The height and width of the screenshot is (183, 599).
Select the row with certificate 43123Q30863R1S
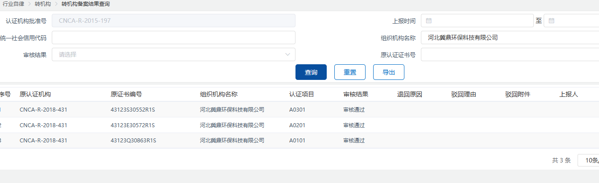point(133,141)
